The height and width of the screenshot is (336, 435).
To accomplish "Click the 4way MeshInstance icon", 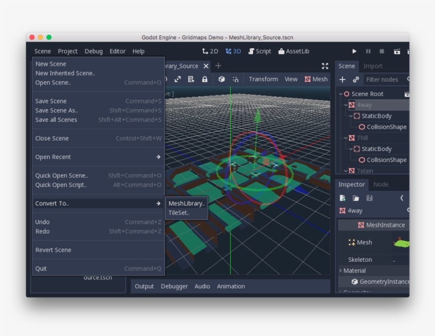I will pyautogui.click(x=352, y=105).
